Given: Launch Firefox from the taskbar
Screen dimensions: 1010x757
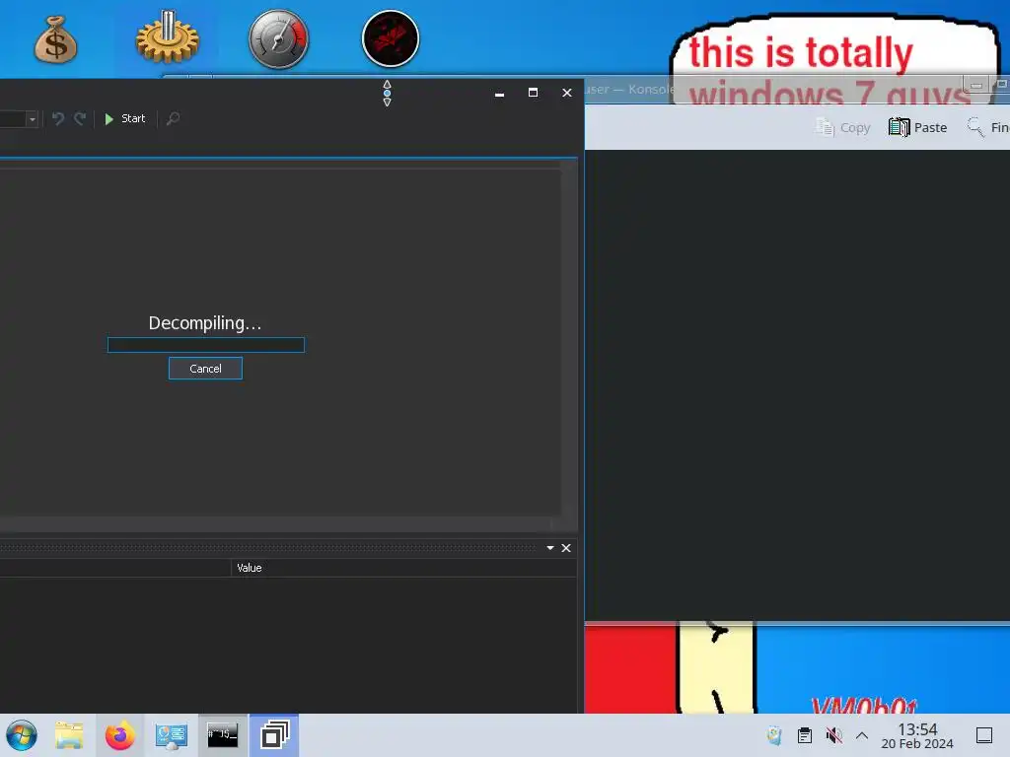Looking at the screenshot, I should coord(119,735).
